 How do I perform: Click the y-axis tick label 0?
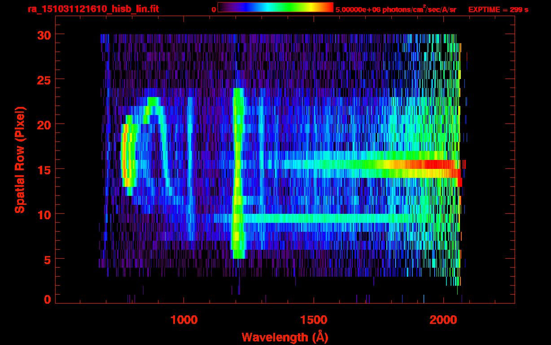click(48, 300)
